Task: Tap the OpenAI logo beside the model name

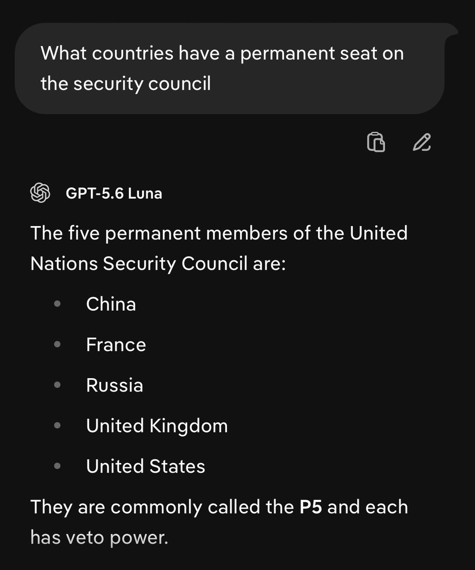Action: [x=40, y=193]
